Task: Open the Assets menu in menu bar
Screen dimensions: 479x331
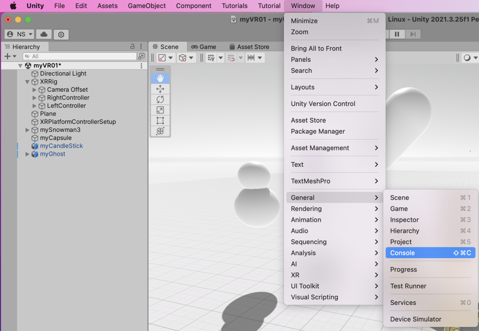Action: [x=107, y=6]
